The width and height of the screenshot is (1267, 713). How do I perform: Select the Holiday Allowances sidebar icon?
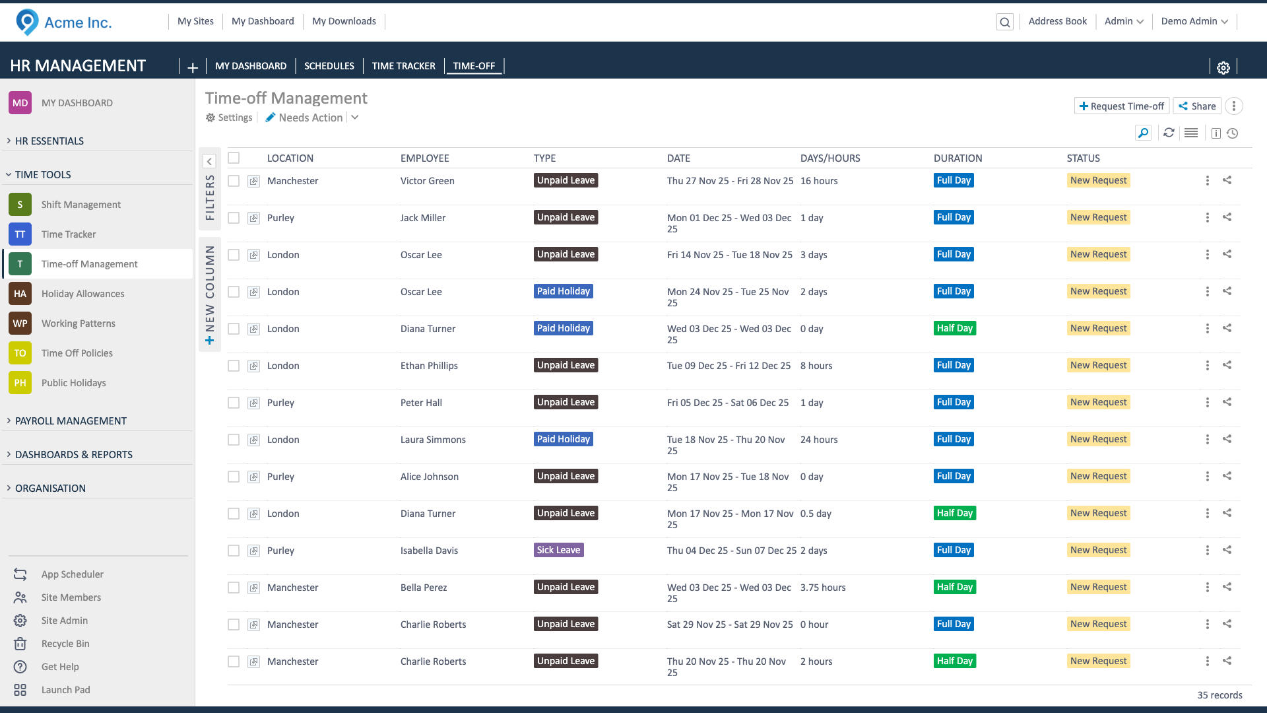coord(20,293)
